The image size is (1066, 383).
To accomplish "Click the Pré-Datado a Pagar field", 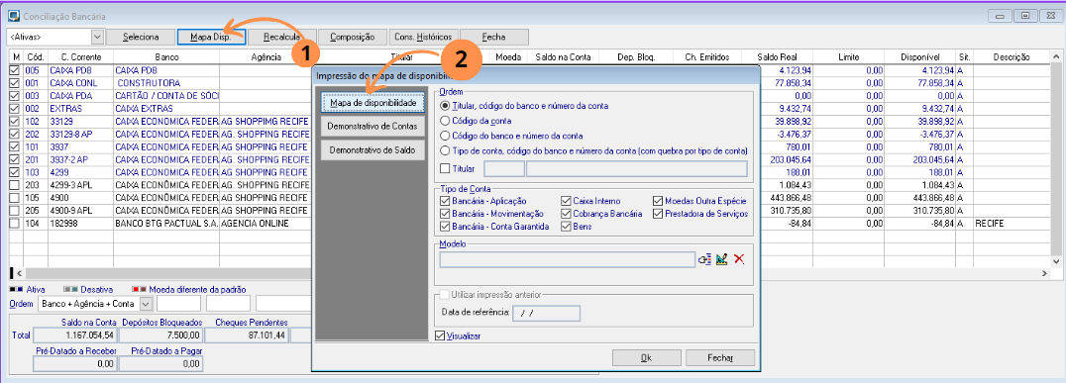I will (x=160, y=364).
